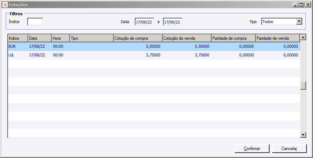313x158 pixels.
Task: Click U$ Paridade de compra value 0,00000
Action: 247,55
